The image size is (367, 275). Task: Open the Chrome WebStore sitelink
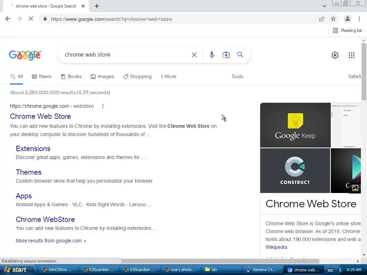(45, 219)
